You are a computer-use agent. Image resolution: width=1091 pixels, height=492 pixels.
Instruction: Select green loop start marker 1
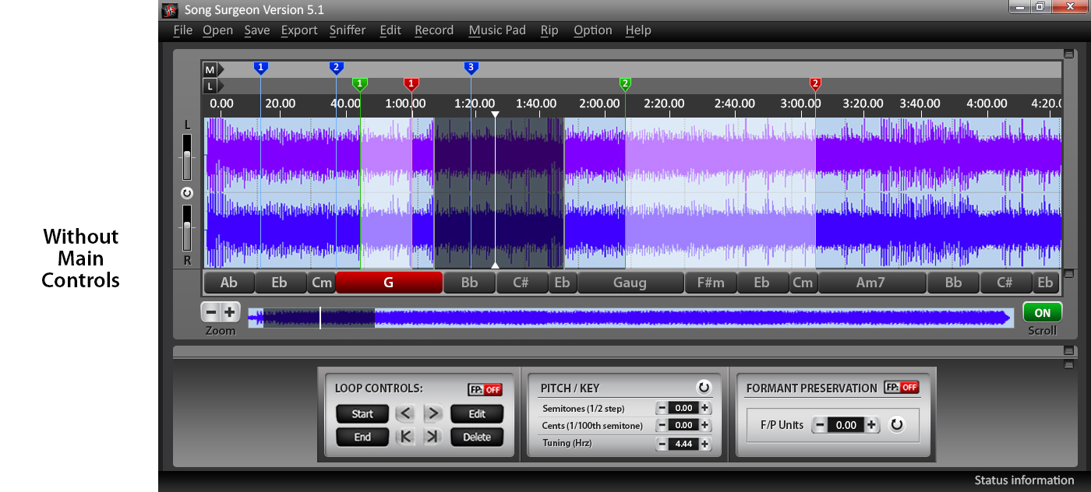click(360, 84)
